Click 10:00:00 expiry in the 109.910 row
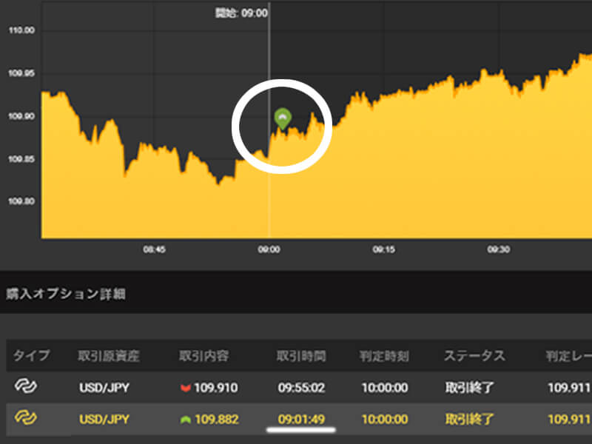 click(385, 388)
